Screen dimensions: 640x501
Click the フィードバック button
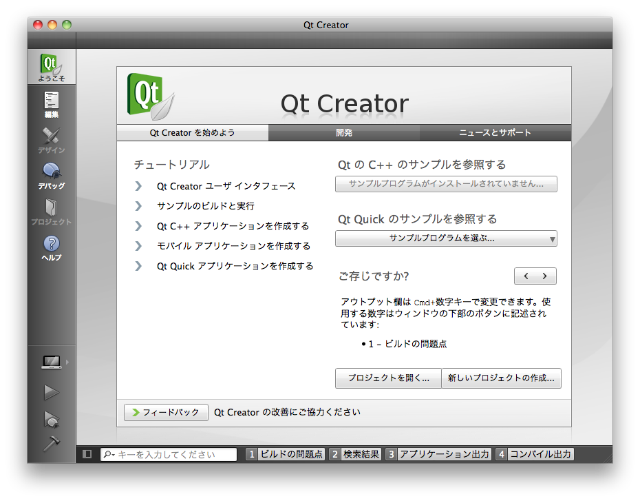165,412
